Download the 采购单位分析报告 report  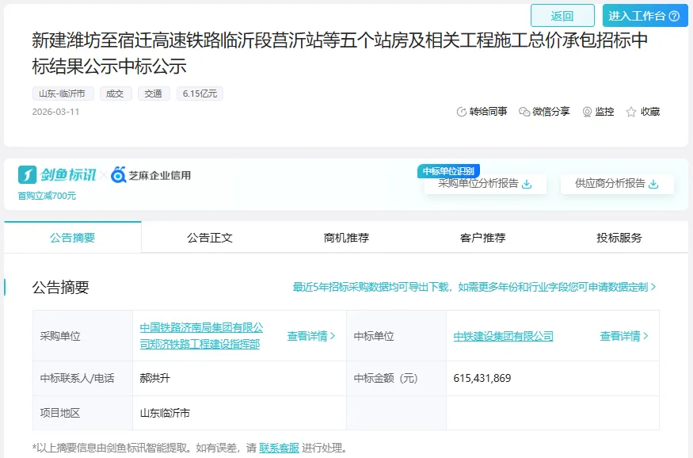[527, 184]
